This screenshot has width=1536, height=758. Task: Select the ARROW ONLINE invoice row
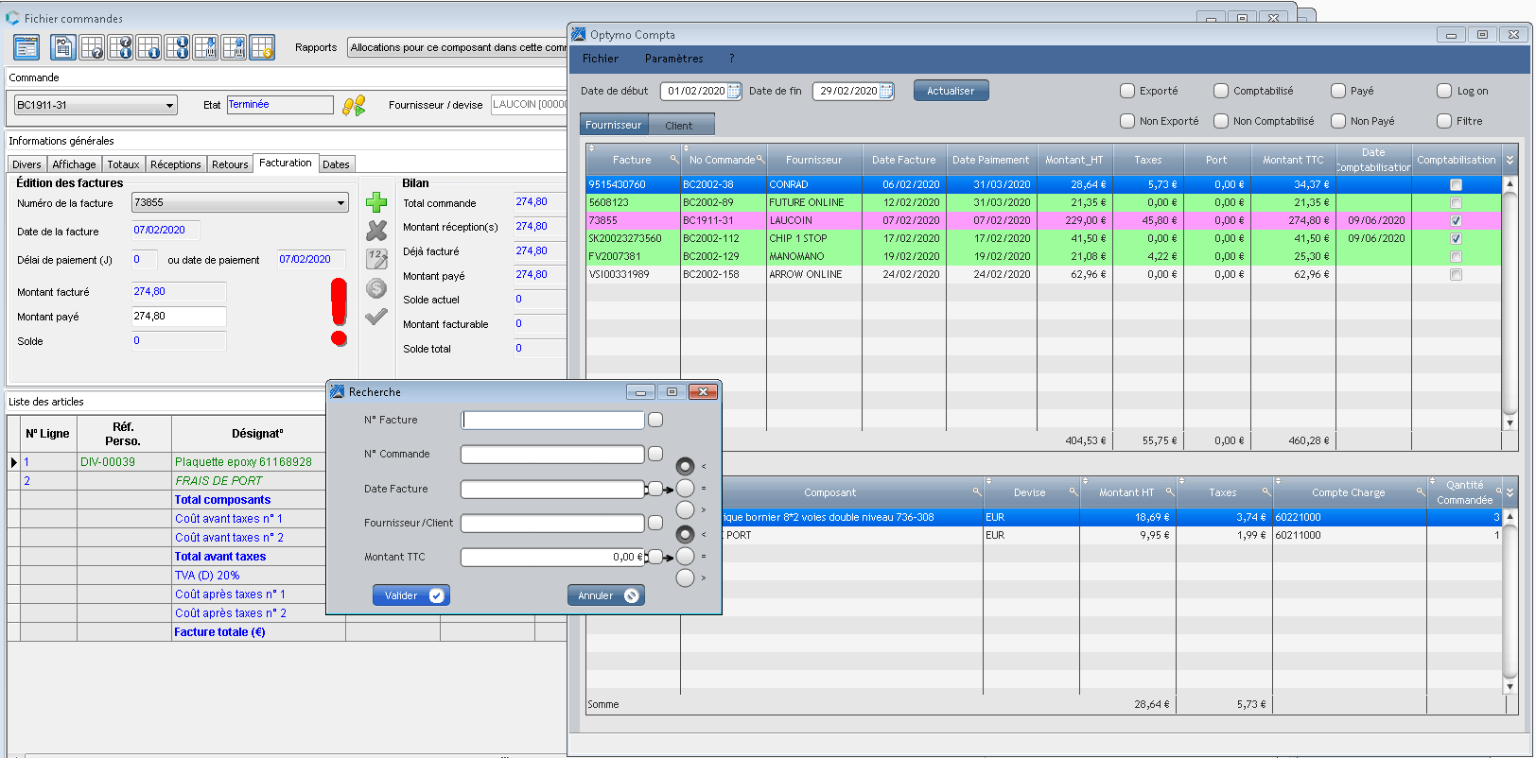tap(1043, 274)
